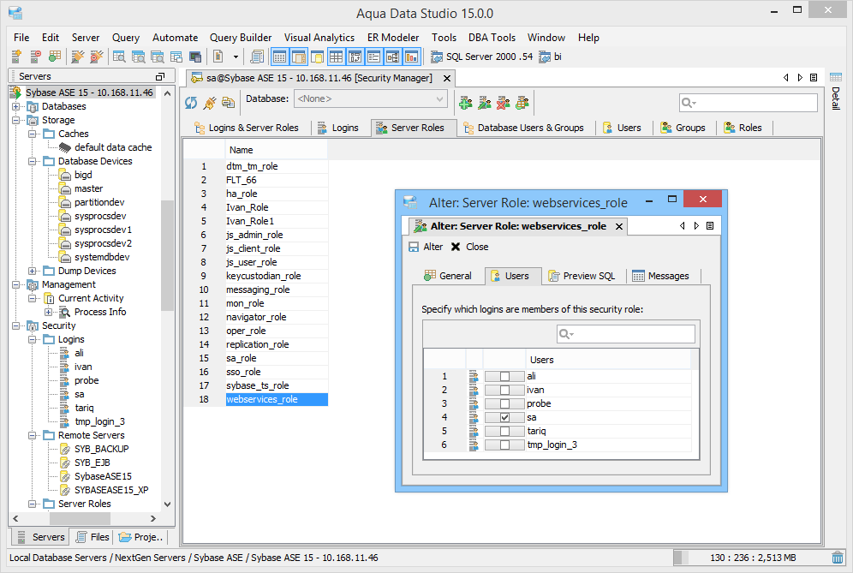
Task: Click the create role icon with green plus
Action: (466, 102)
